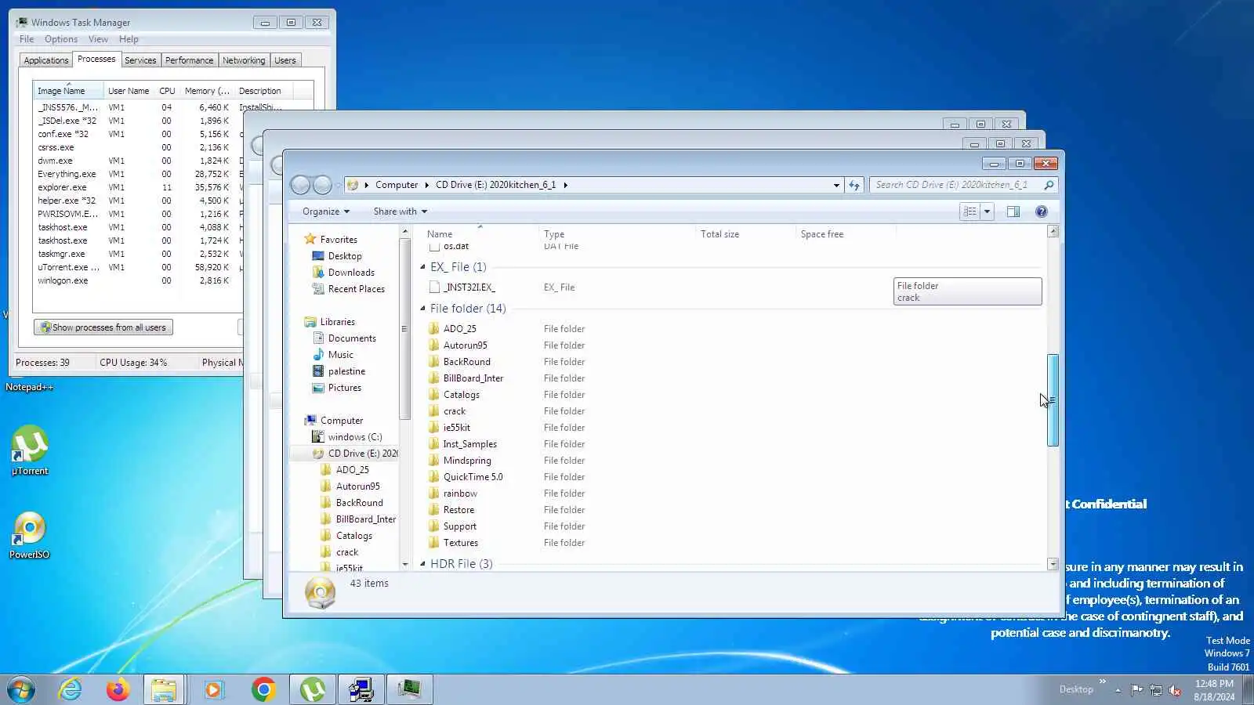The width and height of the screenshot is (1254, 705).
Task: Open the Pictures library
Action: coord(344,388)
